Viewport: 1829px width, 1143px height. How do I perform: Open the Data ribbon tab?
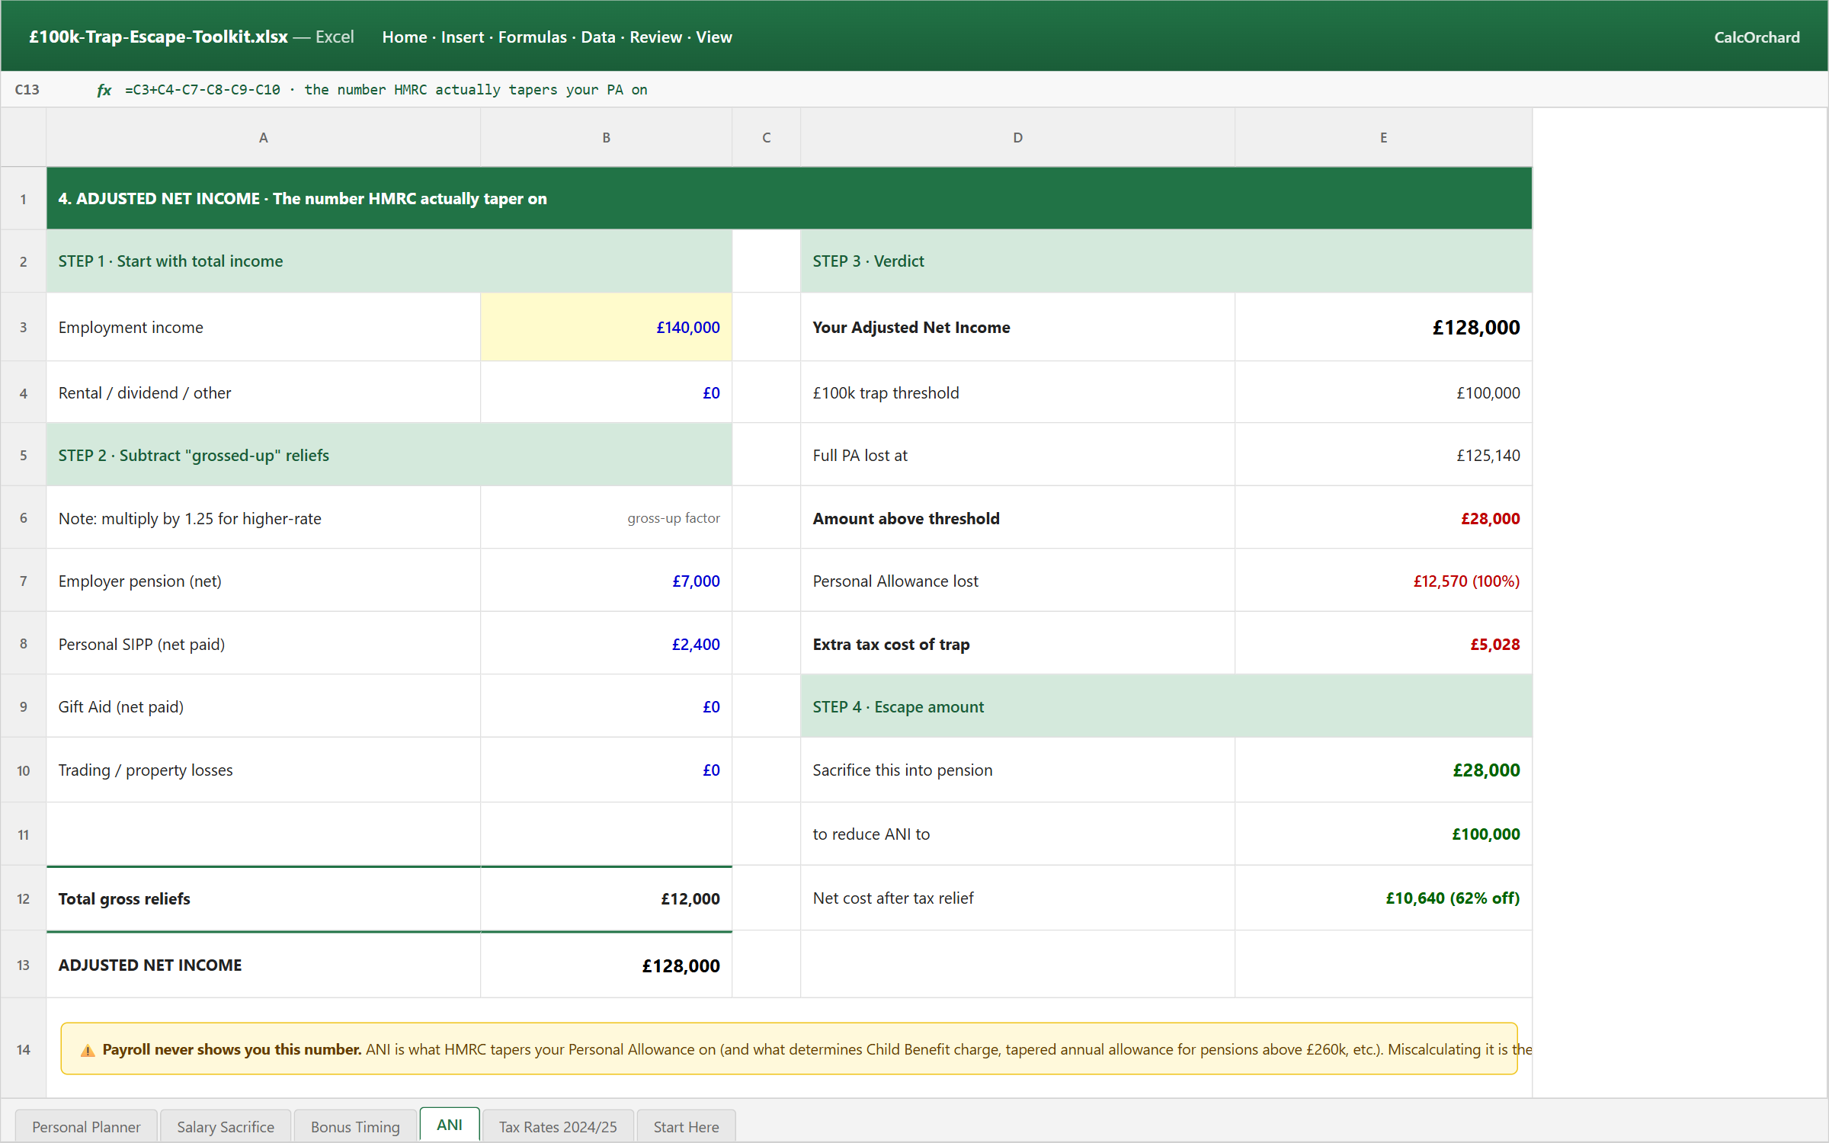(x=597, y=37)
